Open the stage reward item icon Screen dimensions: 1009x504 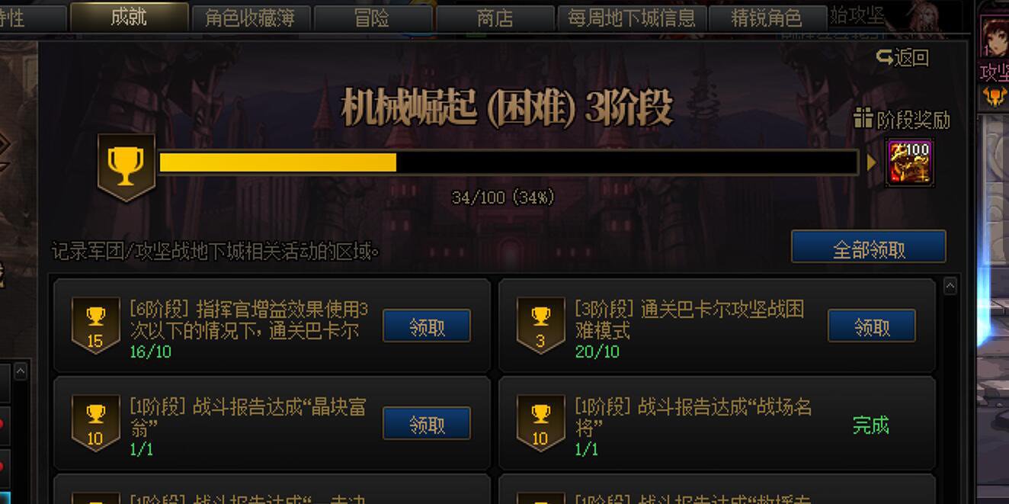(x=909, y=162)
